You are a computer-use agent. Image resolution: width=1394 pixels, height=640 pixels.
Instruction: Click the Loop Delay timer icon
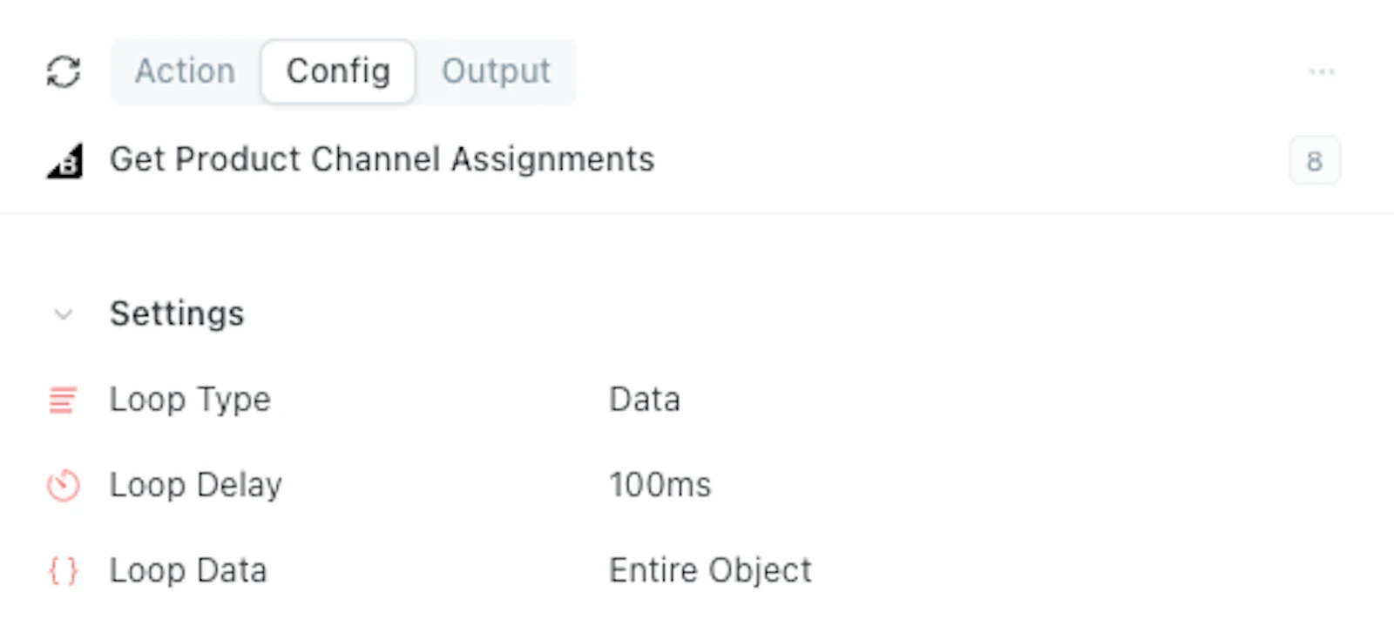pos(64,485)
